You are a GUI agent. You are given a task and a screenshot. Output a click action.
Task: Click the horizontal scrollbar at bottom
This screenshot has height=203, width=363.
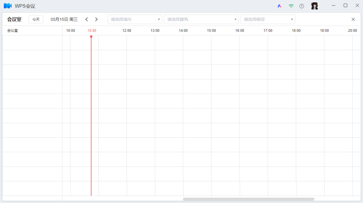(248, 199)
